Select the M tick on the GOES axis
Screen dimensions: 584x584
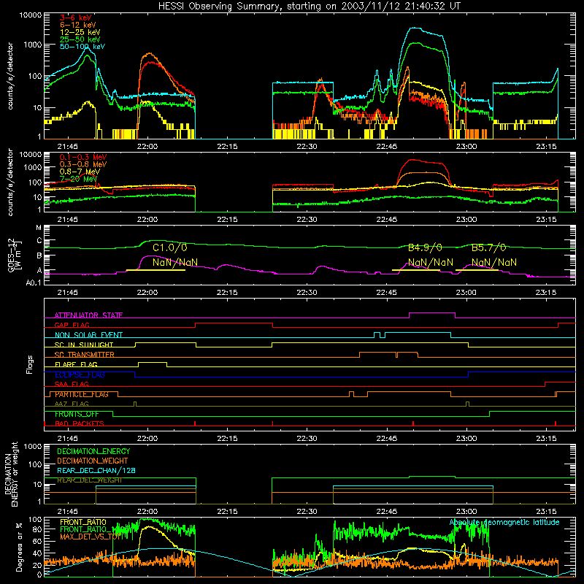click(x=39, y=228)
